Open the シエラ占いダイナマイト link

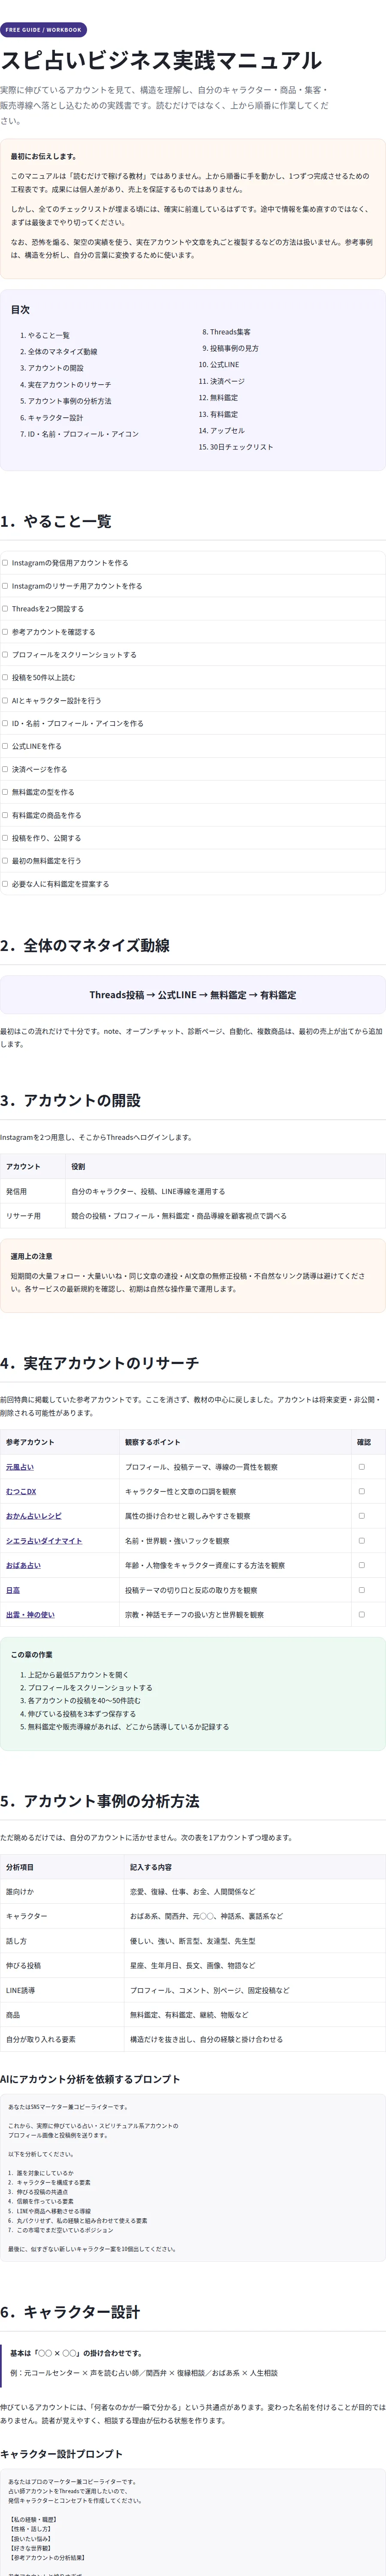[44, 1541]
